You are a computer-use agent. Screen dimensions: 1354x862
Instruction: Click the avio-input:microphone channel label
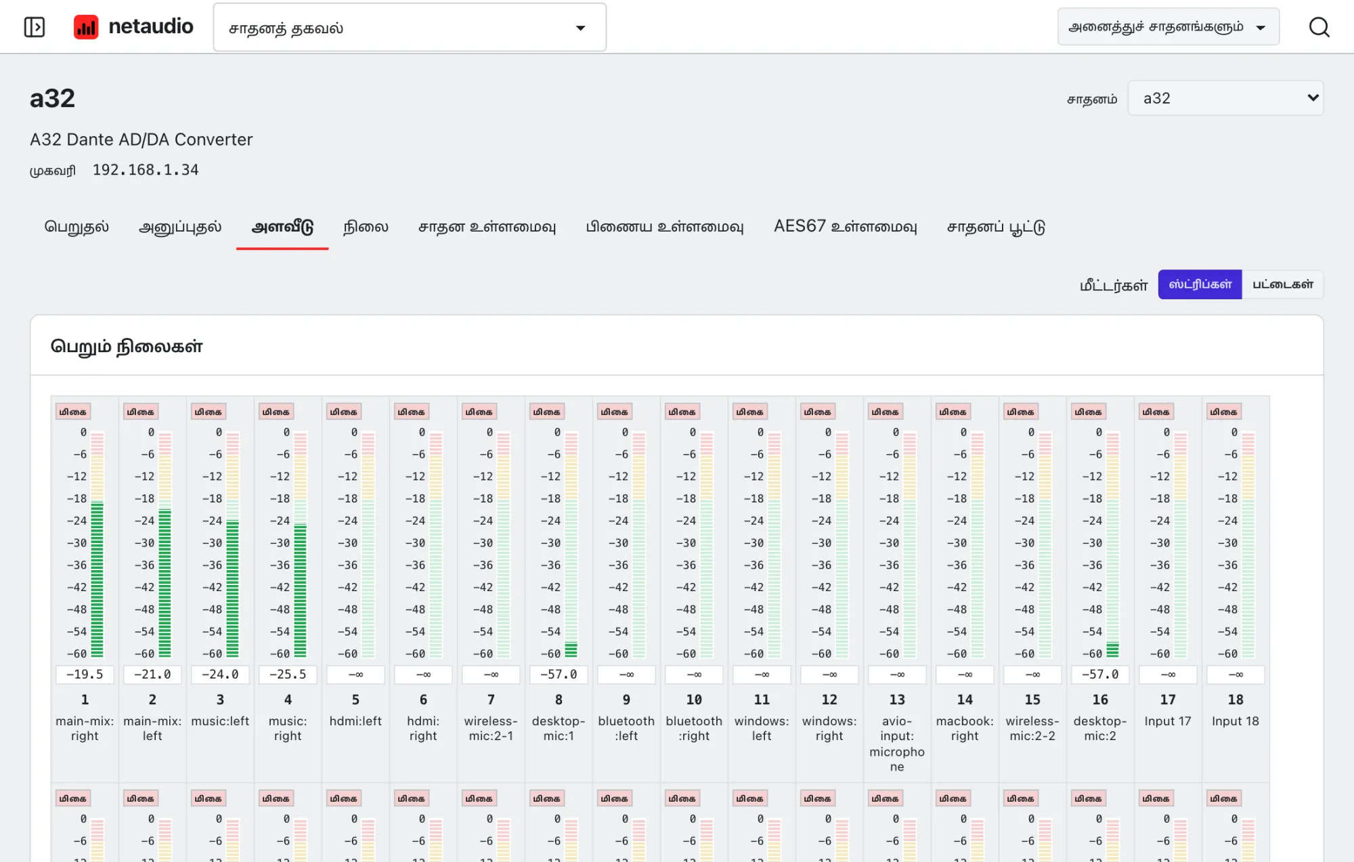tap(897, 744)
